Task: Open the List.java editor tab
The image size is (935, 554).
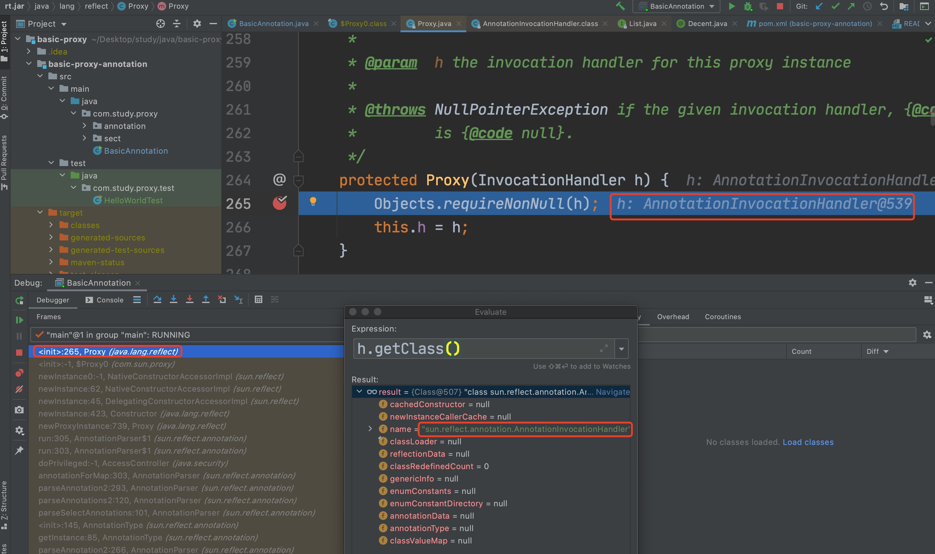Action: 643,24
